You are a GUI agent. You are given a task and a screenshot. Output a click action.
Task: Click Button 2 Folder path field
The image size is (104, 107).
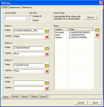[x=29, y=48]
